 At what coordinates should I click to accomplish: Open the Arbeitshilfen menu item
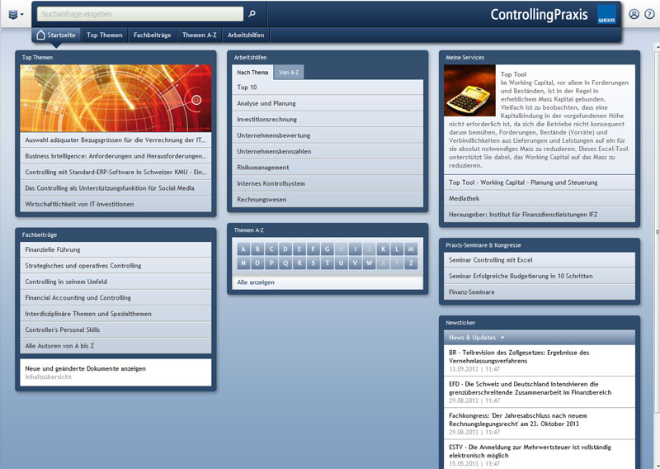[246, 35]
